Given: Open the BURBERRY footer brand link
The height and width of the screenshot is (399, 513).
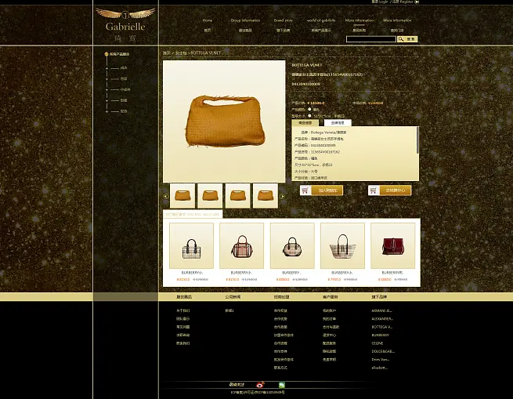Looking at the screenshot, I should [380, 336].
